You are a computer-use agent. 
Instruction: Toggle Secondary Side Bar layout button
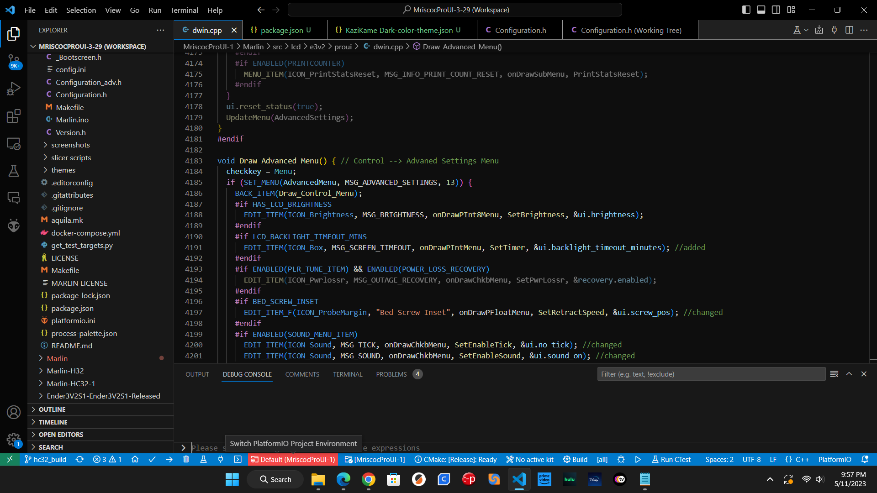(776, 10)
